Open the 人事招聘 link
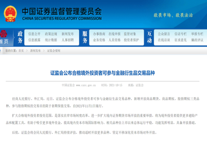Viewport: 207px width, 143px height. (x=68, y=40)
